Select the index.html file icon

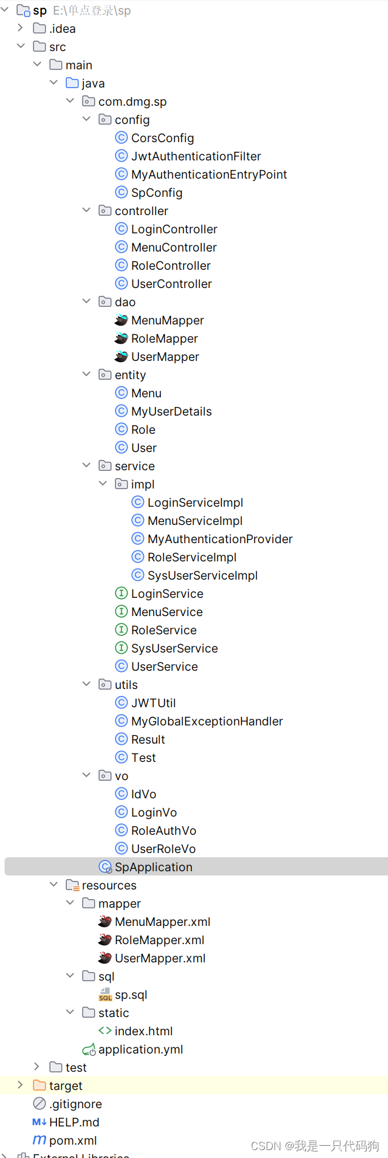[104, 1031]
